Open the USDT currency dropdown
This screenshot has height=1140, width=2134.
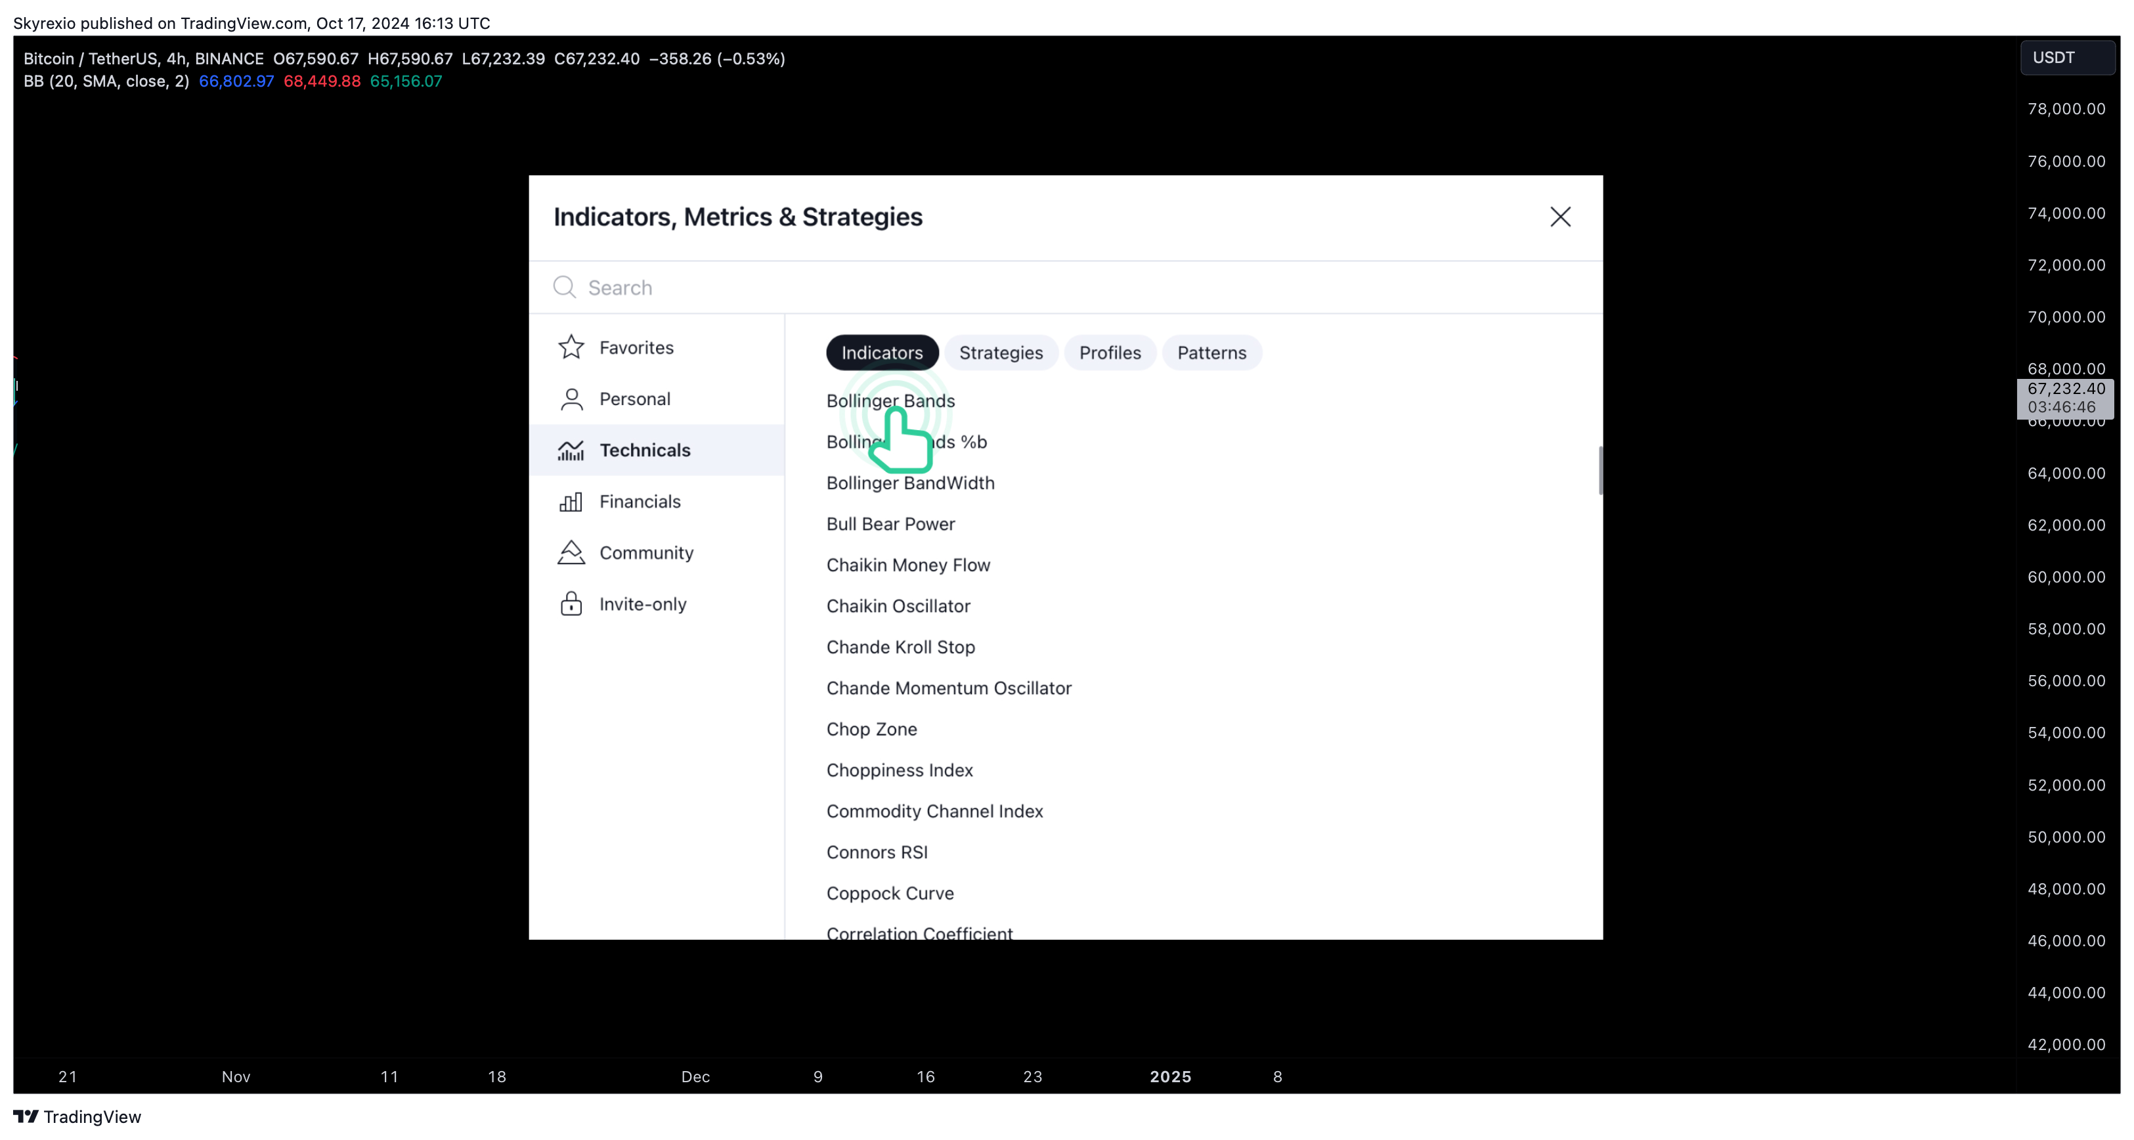pyautogui.click(x=2068, y=58)
